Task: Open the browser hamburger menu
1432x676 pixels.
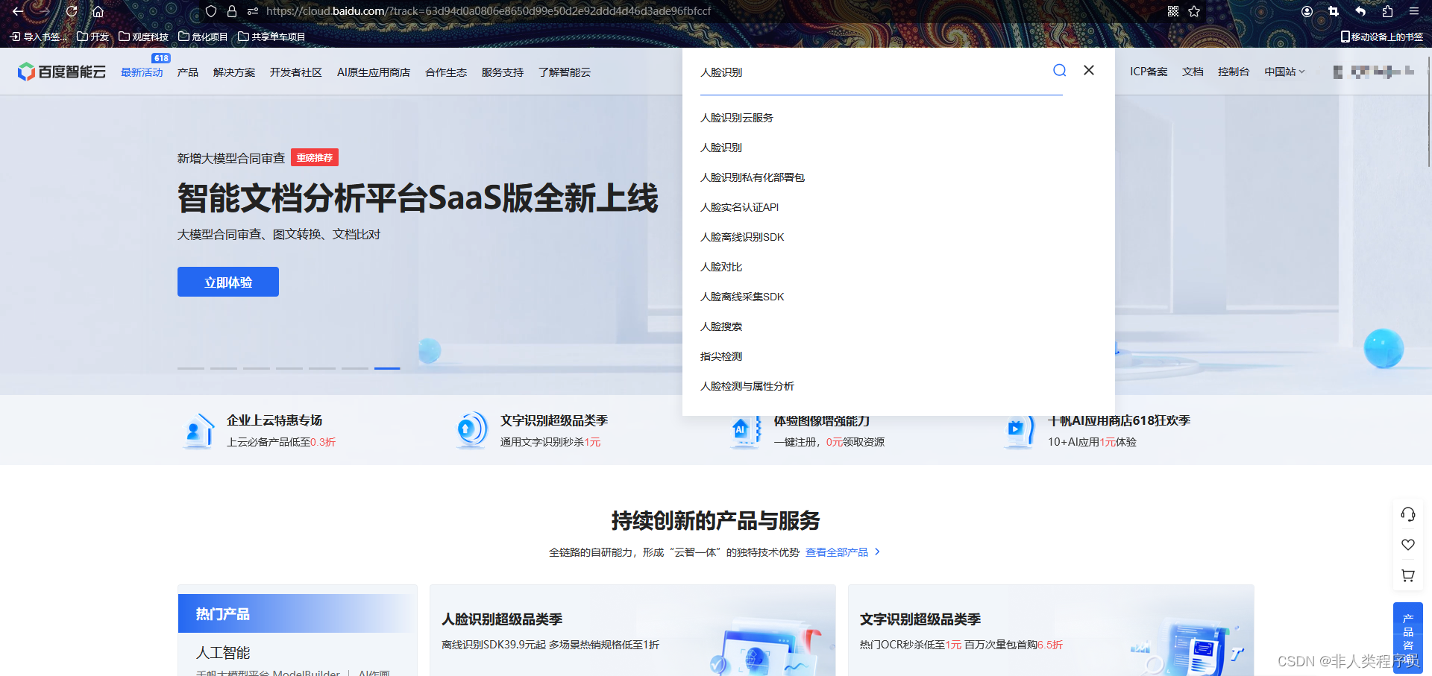Action: tap(1414, 11)
